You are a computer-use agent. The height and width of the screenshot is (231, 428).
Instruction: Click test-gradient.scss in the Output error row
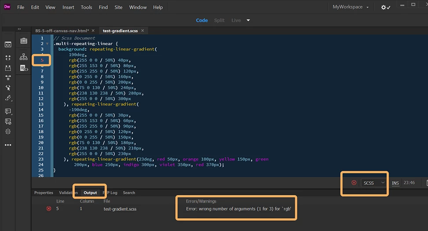coord(120,209)
